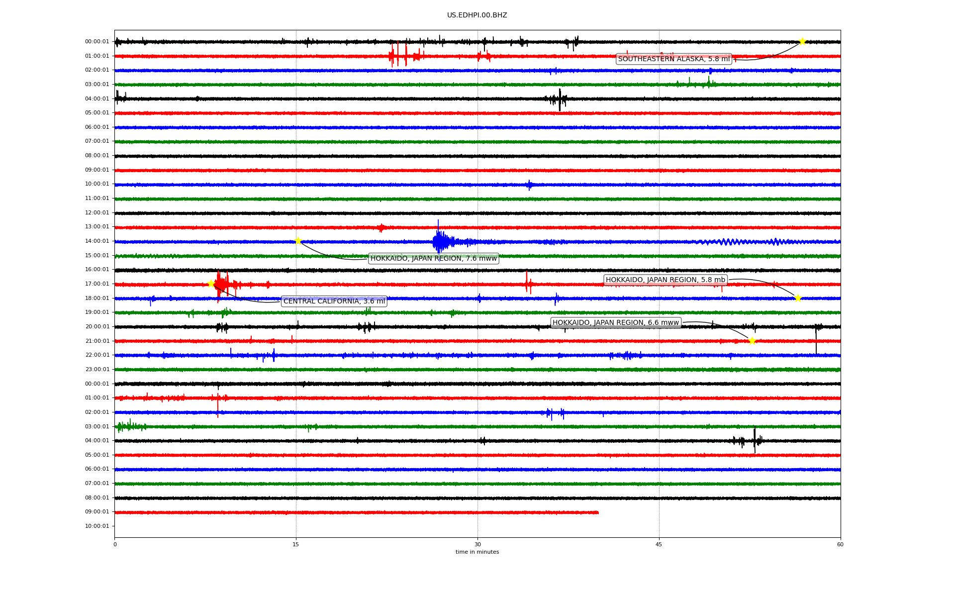The image size is (955, 597).
Task: Click the star marker on the 21:00:01 trace
Action: 752,341
